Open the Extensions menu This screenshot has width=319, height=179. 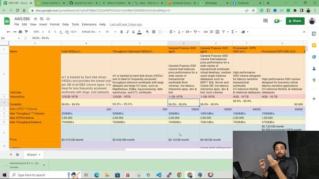(x=89, y=24)
